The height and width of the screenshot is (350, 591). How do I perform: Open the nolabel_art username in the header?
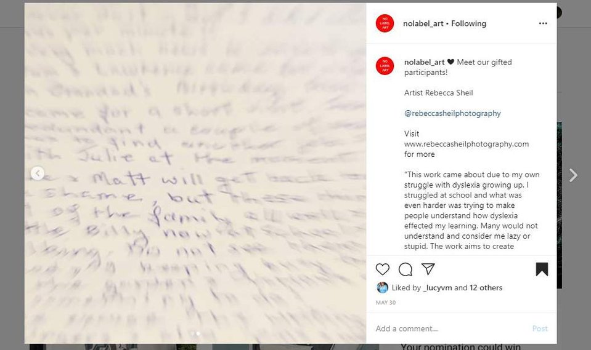coord(423,23)
